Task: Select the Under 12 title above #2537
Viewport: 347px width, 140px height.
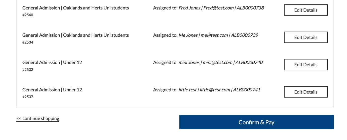Action: point(52,90)
